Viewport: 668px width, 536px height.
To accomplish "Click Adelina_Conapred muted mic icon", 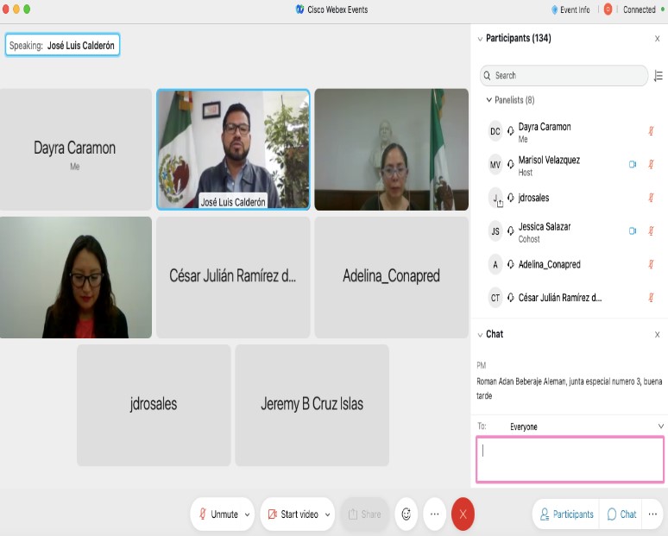I will click(651, 264).
